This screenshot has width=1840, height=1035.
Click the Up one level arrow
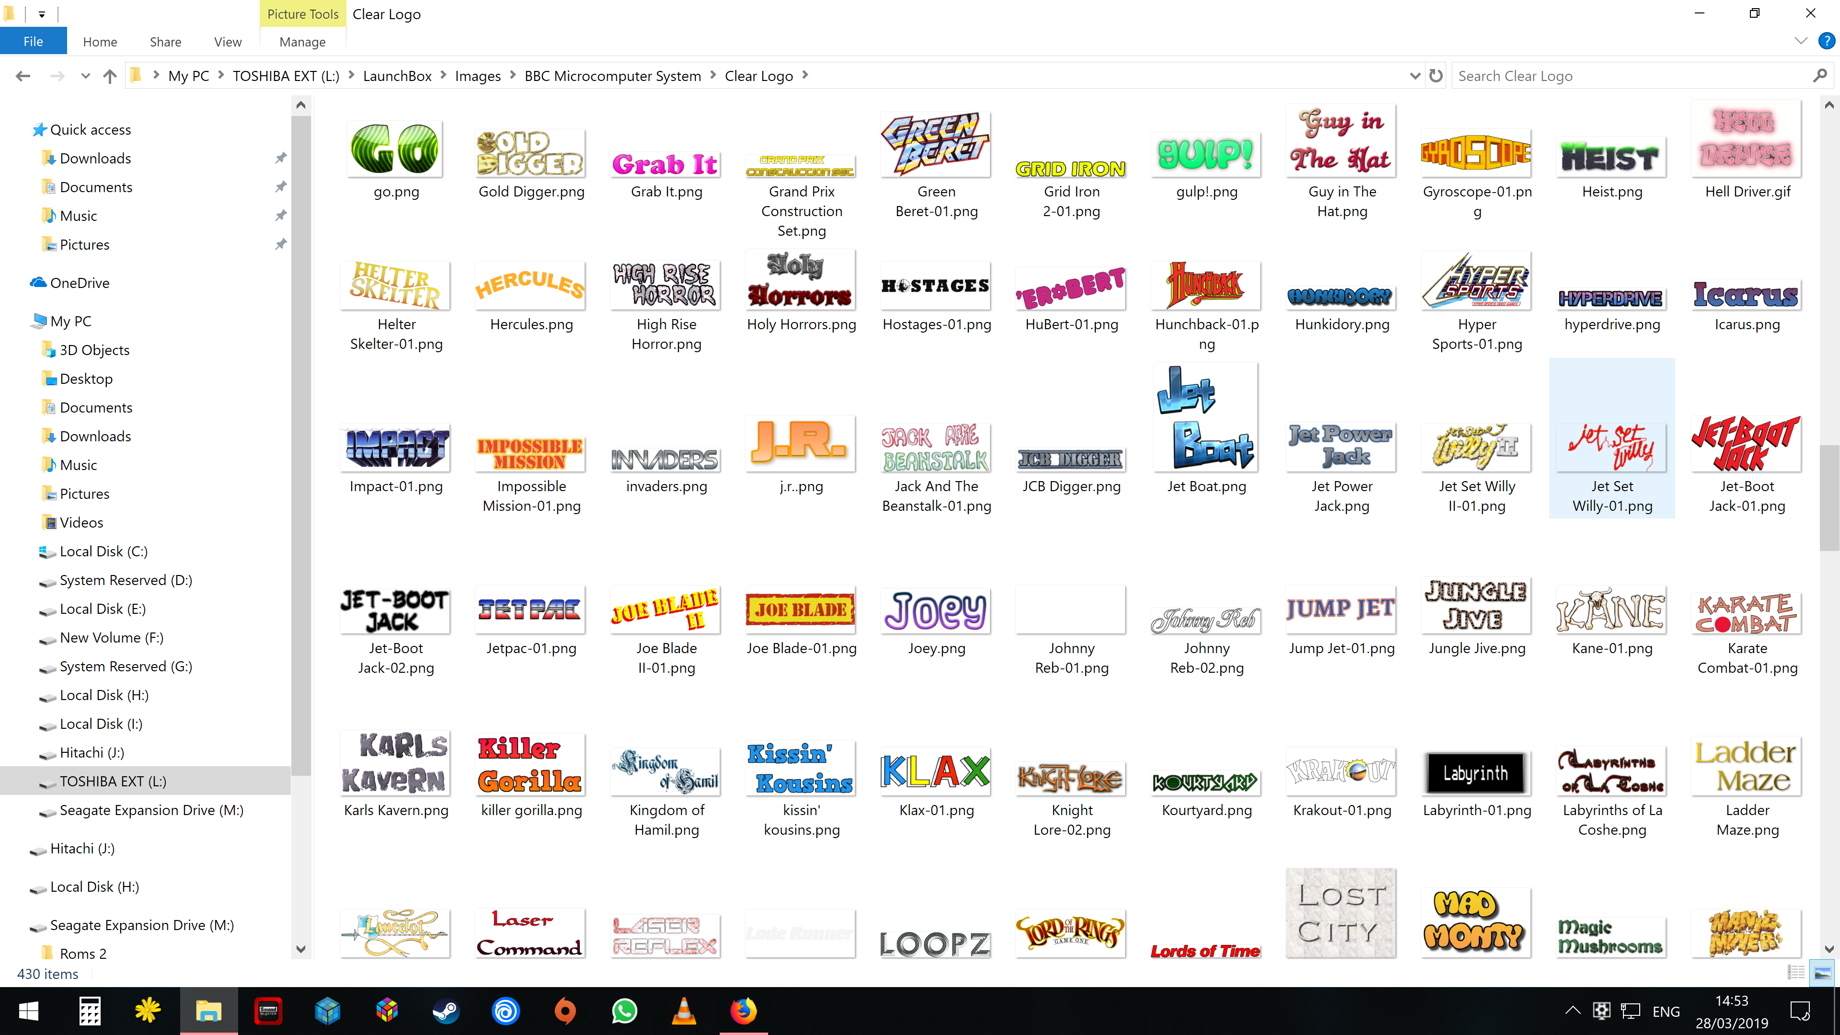click(x=109, y=76)
